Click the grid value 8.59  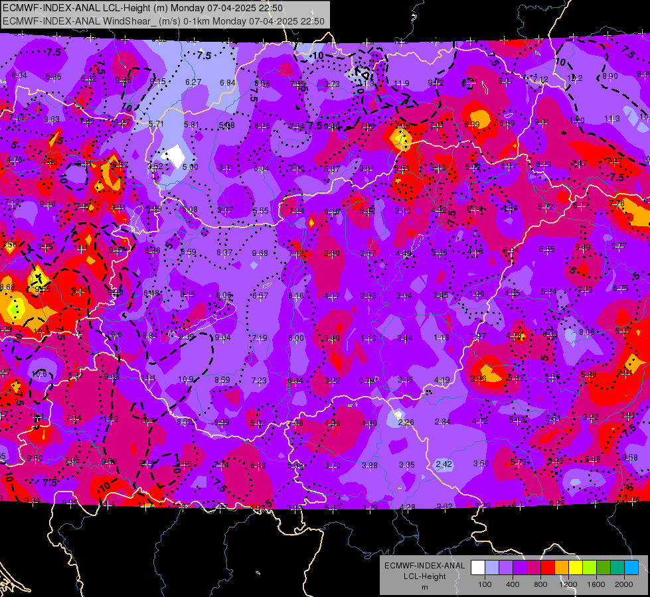point(222,380)
